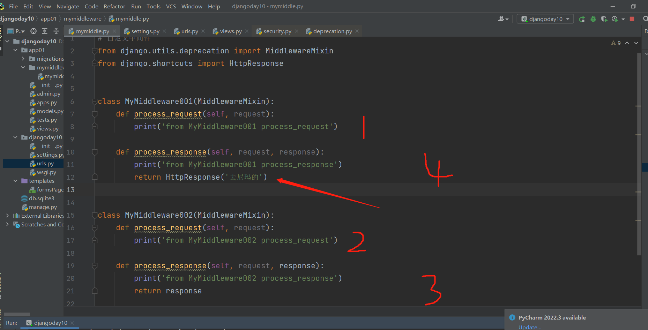This screenshot has height=330, width=648.
Task: Open wsgi.py in the project tree
Action: [x=43, y=172]
